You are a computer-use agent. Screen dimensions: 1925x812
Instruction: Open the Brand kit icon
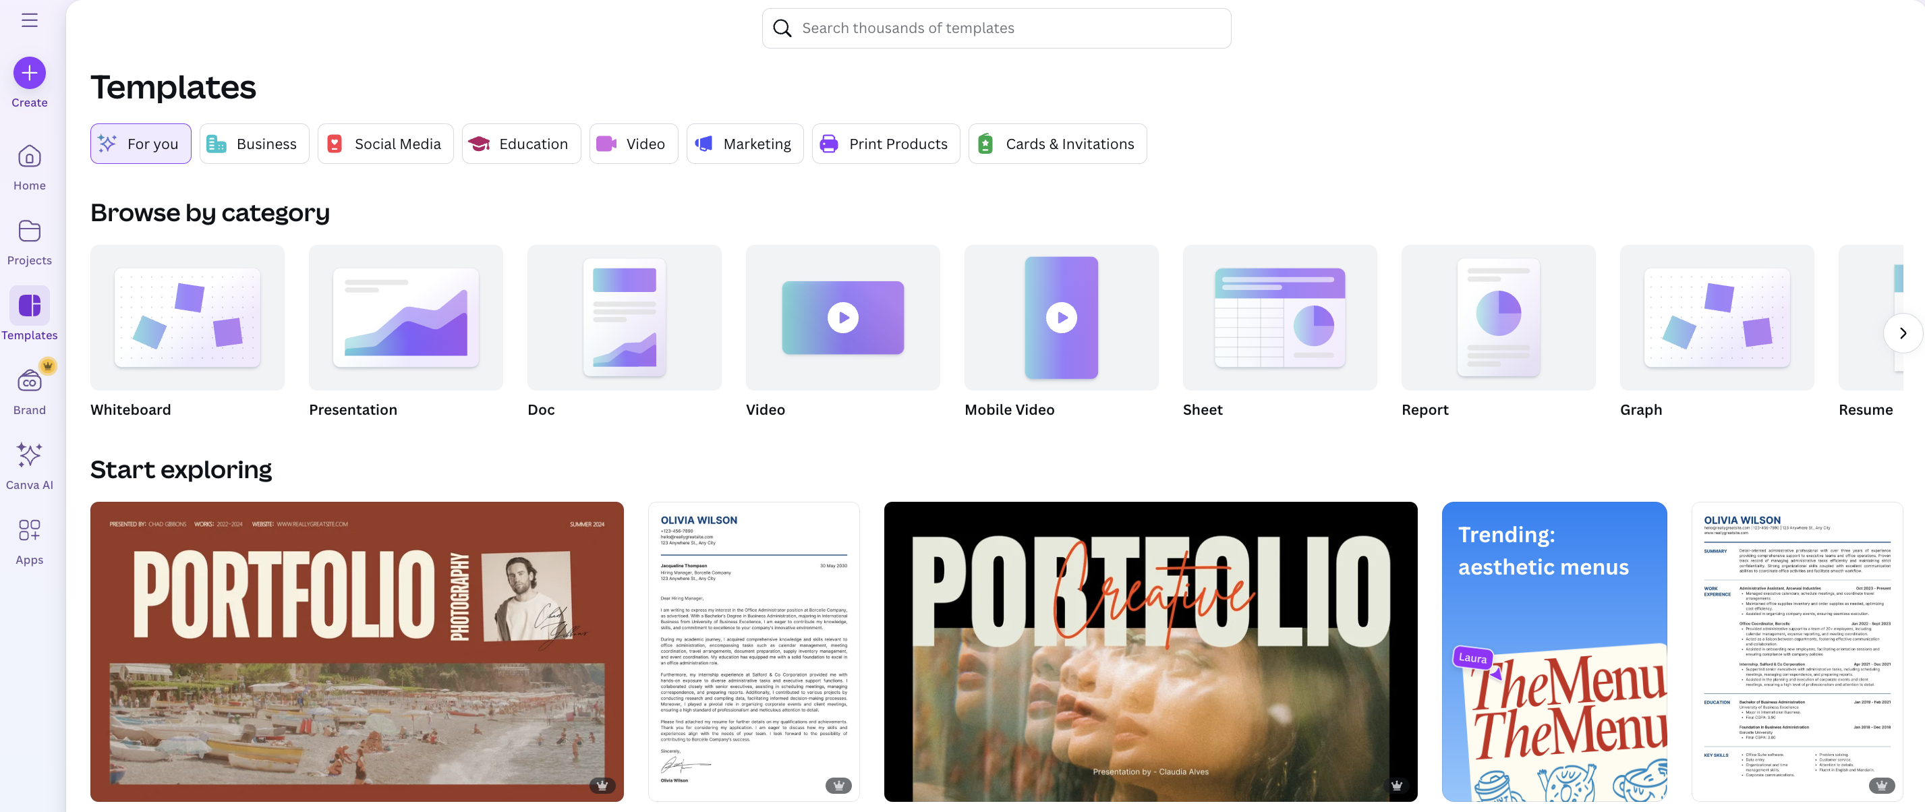[29, 380]
